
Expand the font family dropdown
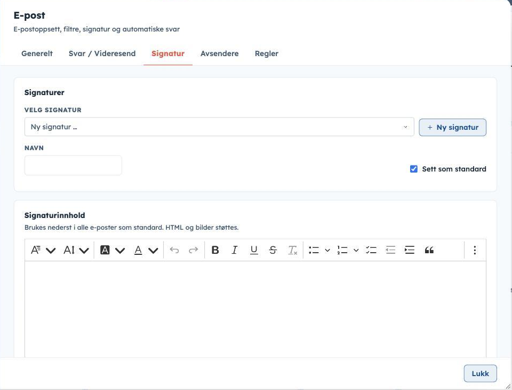click(x=43, y=250)
